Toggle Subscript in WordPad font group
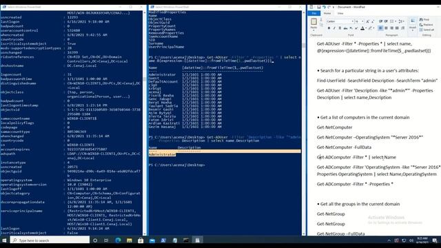The image size is (441, 248). [x=351, y=28]
